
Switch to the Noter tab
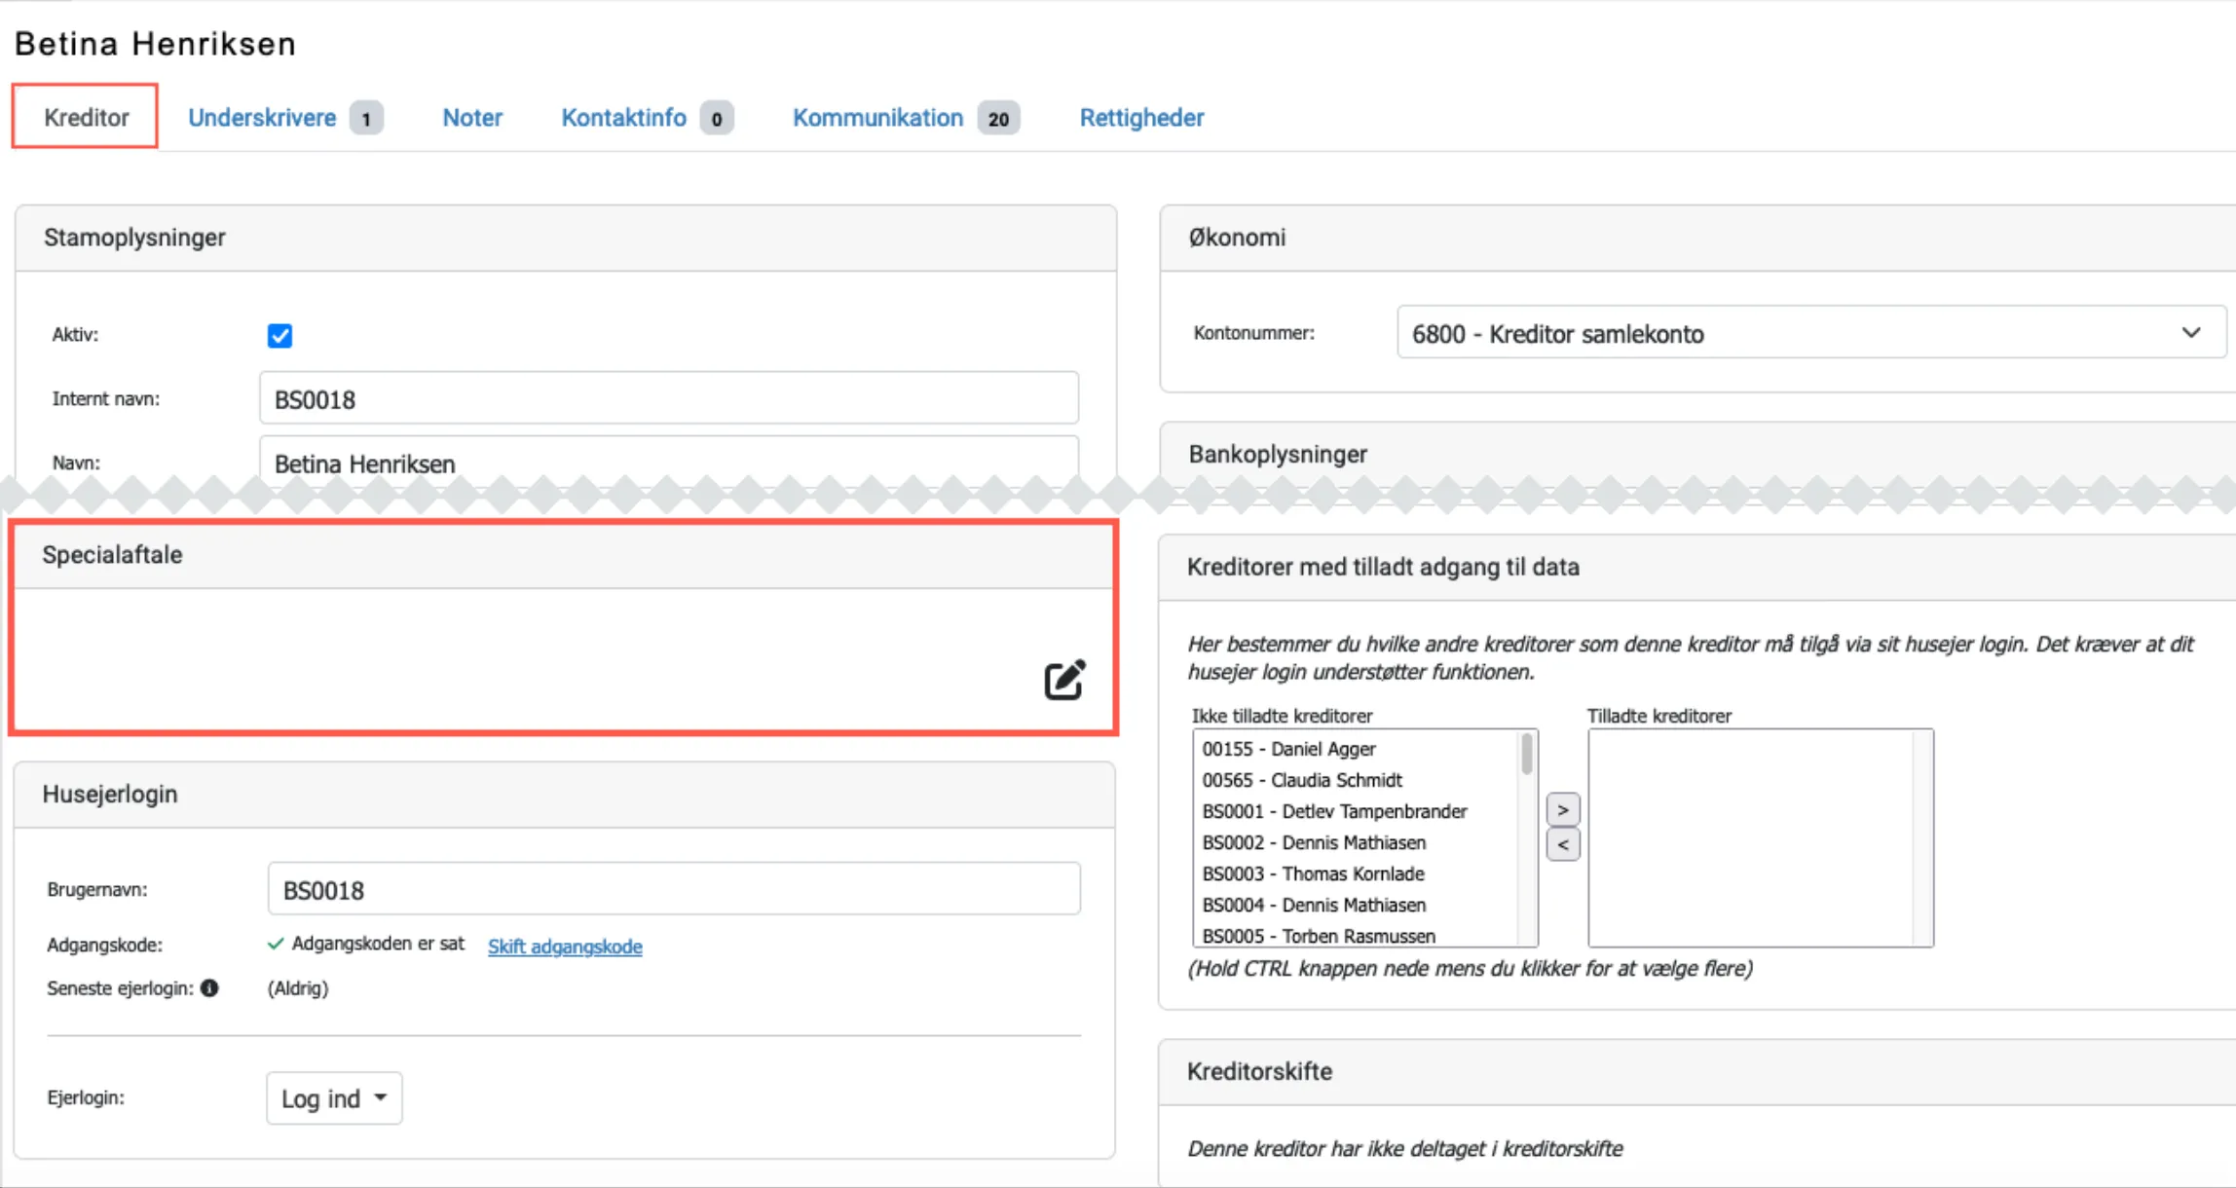[472, 118]
